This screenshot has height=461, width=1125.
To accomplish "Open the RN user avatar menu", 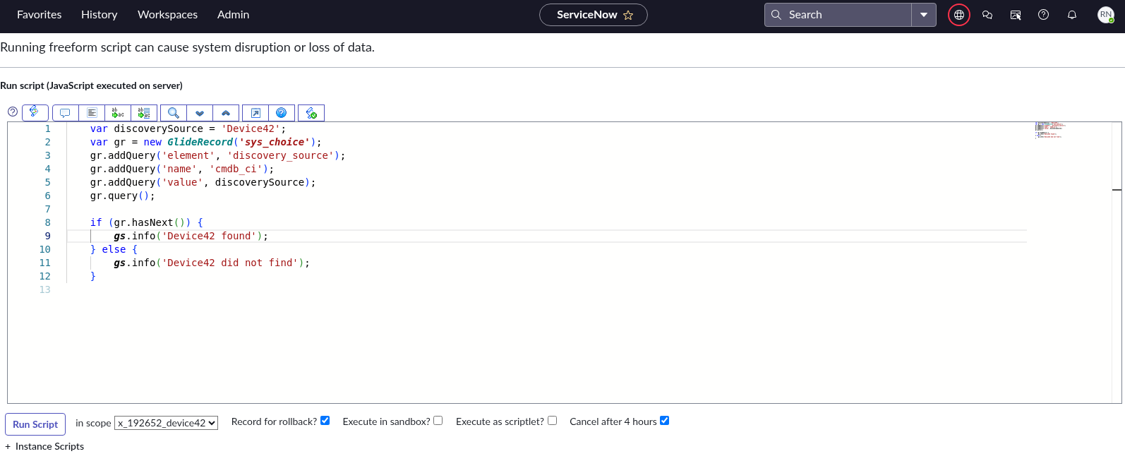I will pyautogui.click(x=1106, y=15).
